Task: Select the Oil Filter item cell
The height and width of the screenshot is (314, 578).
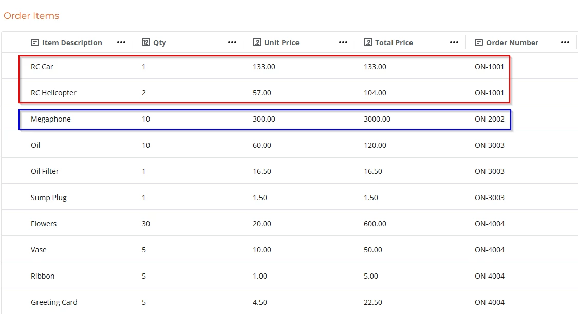Action: pos(45,171)
